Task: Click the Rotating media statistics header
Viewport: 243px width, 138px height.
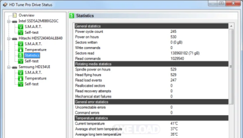Action: tap(151, 64)
